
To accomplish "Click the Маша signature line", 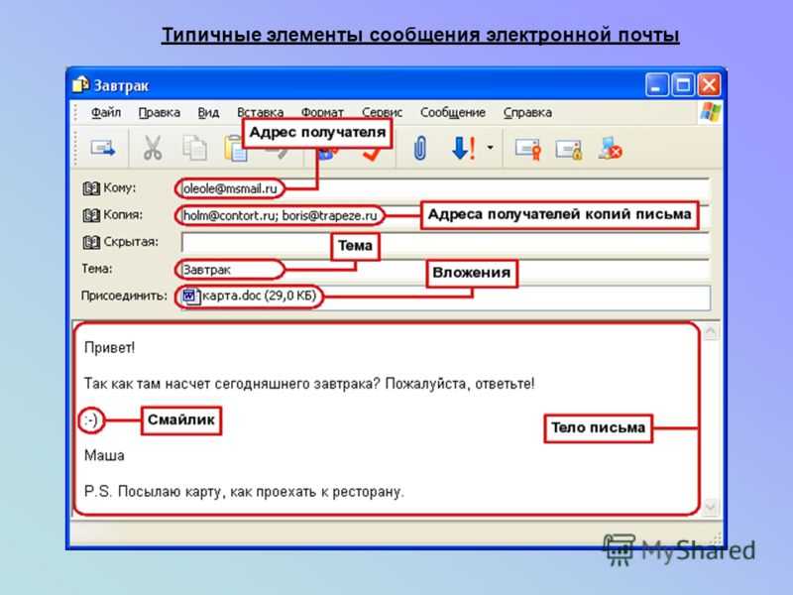I will (104, 455).
